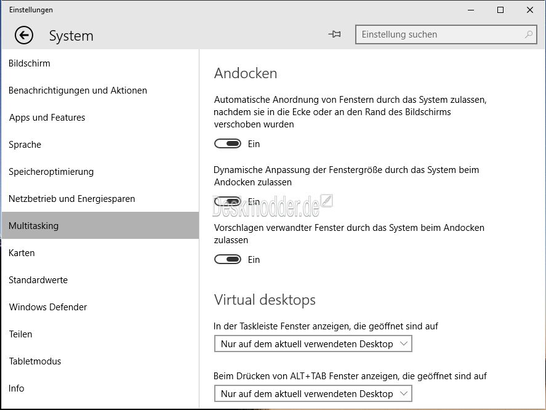
Task: Click chevron arrow of Taskleiste dropdown
Action: pos(404,344)
